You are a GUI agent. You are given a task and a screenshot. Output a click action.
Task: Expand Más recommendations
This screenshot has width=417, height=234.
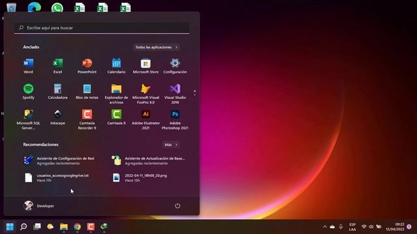click(171, 144)
